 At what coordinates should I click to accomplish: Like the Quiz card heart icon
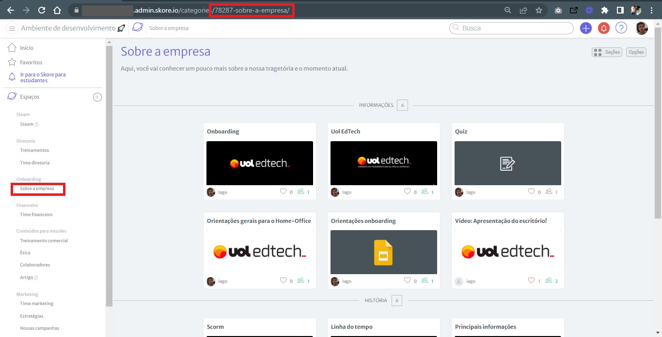point(532,191)
